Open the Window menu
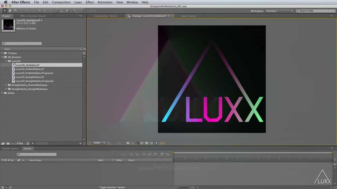 pyautogui.click(x=132, y=2)
